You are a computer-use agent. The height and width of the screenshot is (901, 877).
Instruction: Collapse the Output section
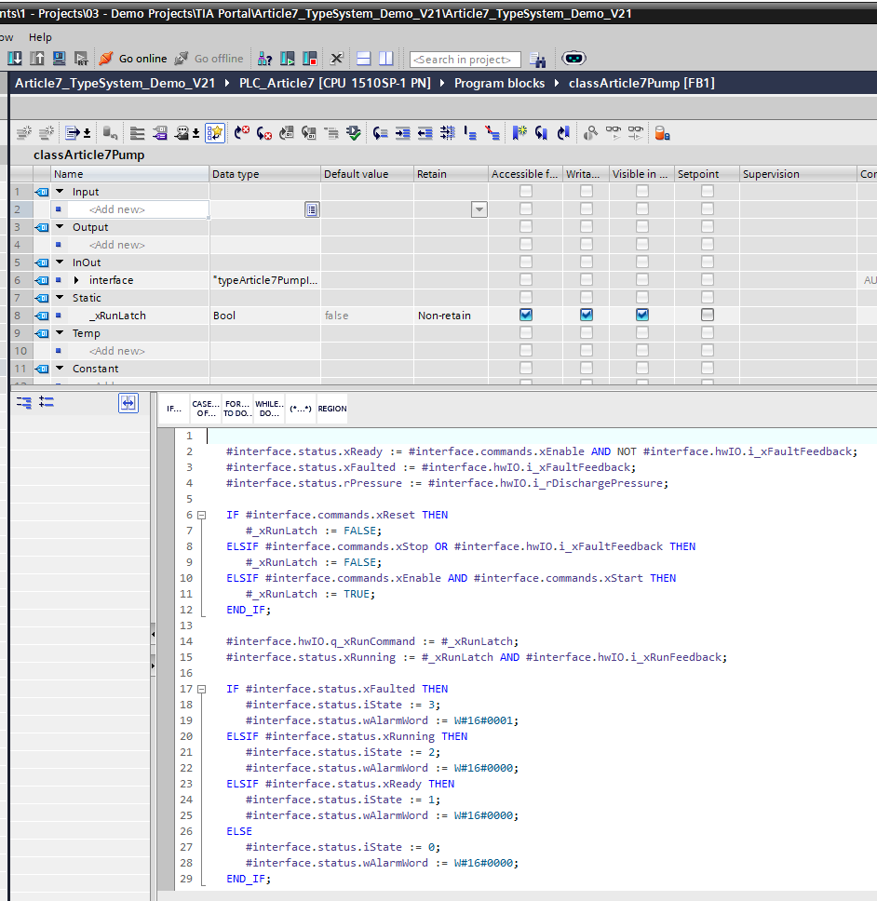pyautogui.click(x=60, y=227)
